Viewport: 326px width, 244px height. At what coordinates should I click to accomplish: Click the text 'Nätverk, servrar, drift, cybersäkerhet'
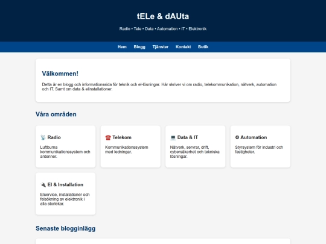click(x=194, y=152)
